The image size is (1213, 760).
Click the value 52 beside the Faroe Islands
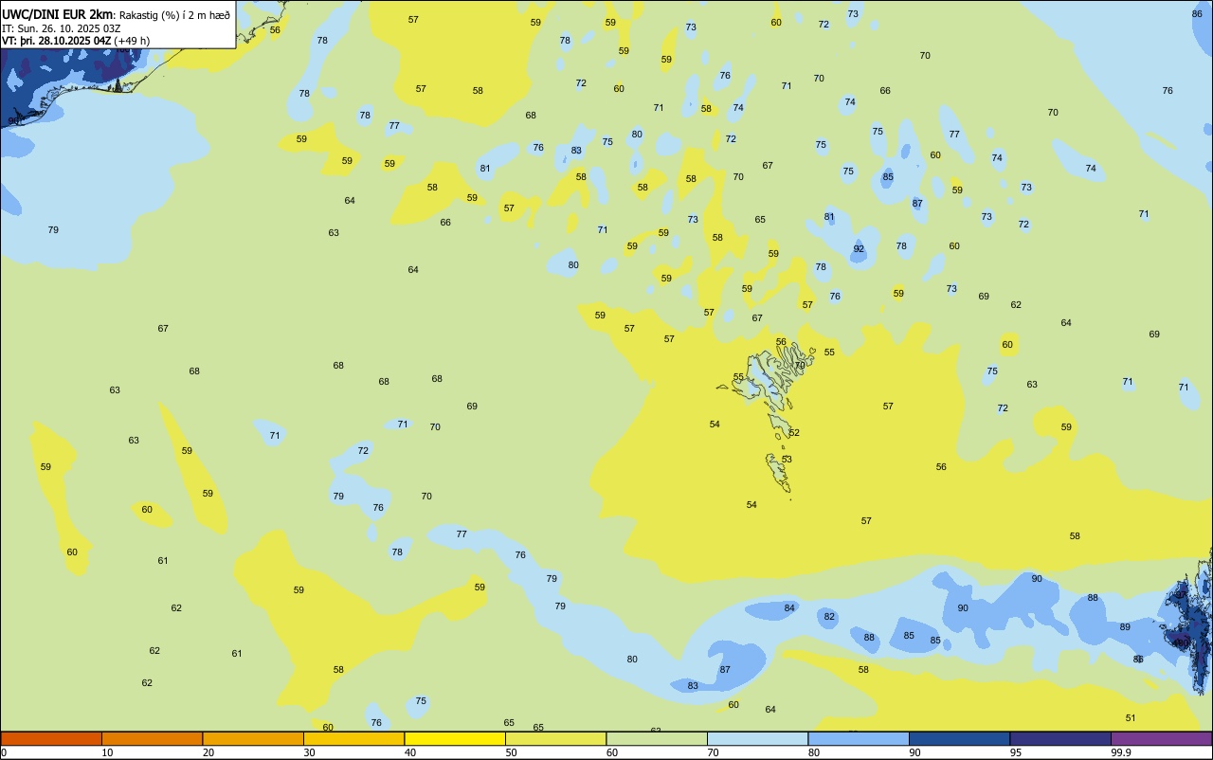point(794,433)
